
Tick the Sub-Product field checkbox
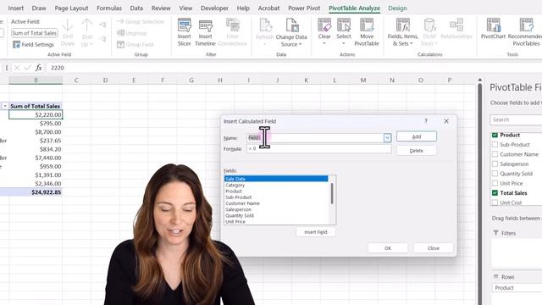click(495, 145)
